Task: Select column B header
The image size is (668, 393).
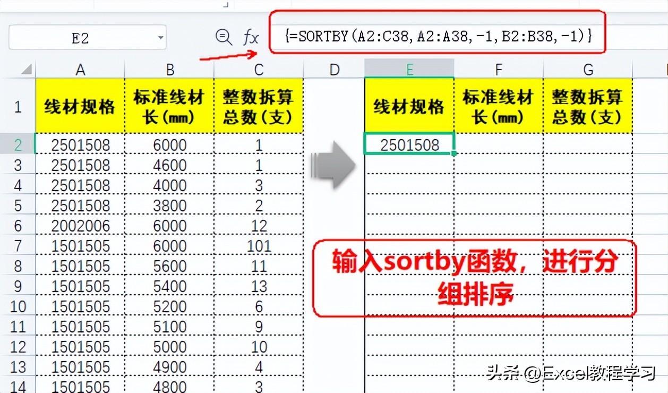Action: click(169, 70)
